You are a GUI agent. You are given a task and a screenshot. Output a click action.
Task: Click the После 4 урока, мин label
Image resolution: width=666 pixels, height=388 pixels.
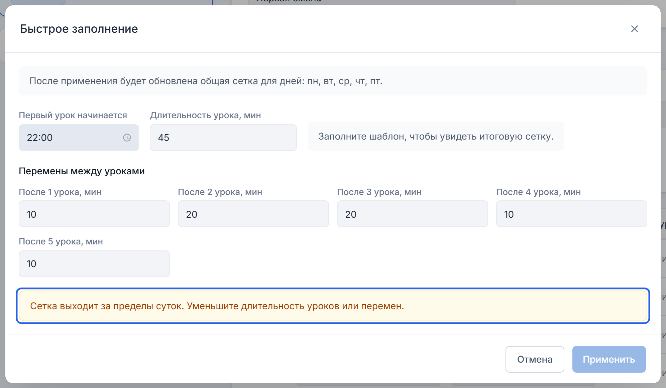coord(538,192)
